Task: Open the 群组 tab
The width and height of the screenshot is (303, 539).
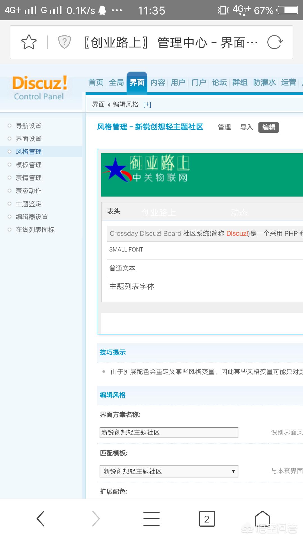Action: pyautogui.click(x=240, y=82)
